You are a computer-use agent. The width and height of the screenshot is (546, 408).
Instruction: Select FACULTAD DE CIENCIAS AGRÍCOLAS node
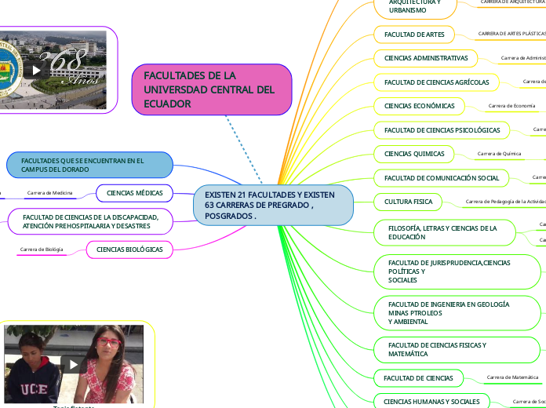pyautogui.click(x=437, y=82)
